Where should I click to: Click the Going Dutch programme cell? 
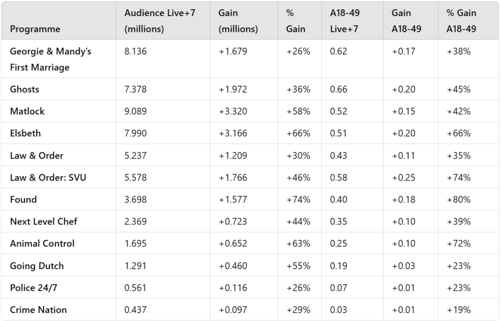click(x=37, y=266)
